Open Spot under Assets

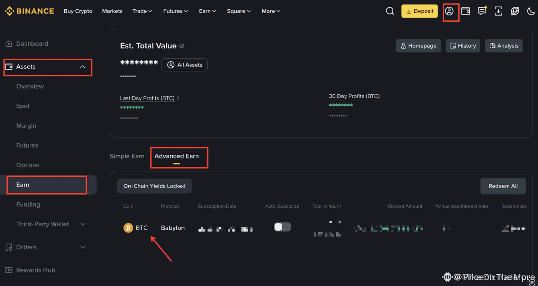tap(23, 106)
